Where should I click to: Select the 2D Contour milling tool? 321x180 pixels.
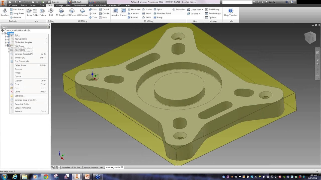point(82,12)
